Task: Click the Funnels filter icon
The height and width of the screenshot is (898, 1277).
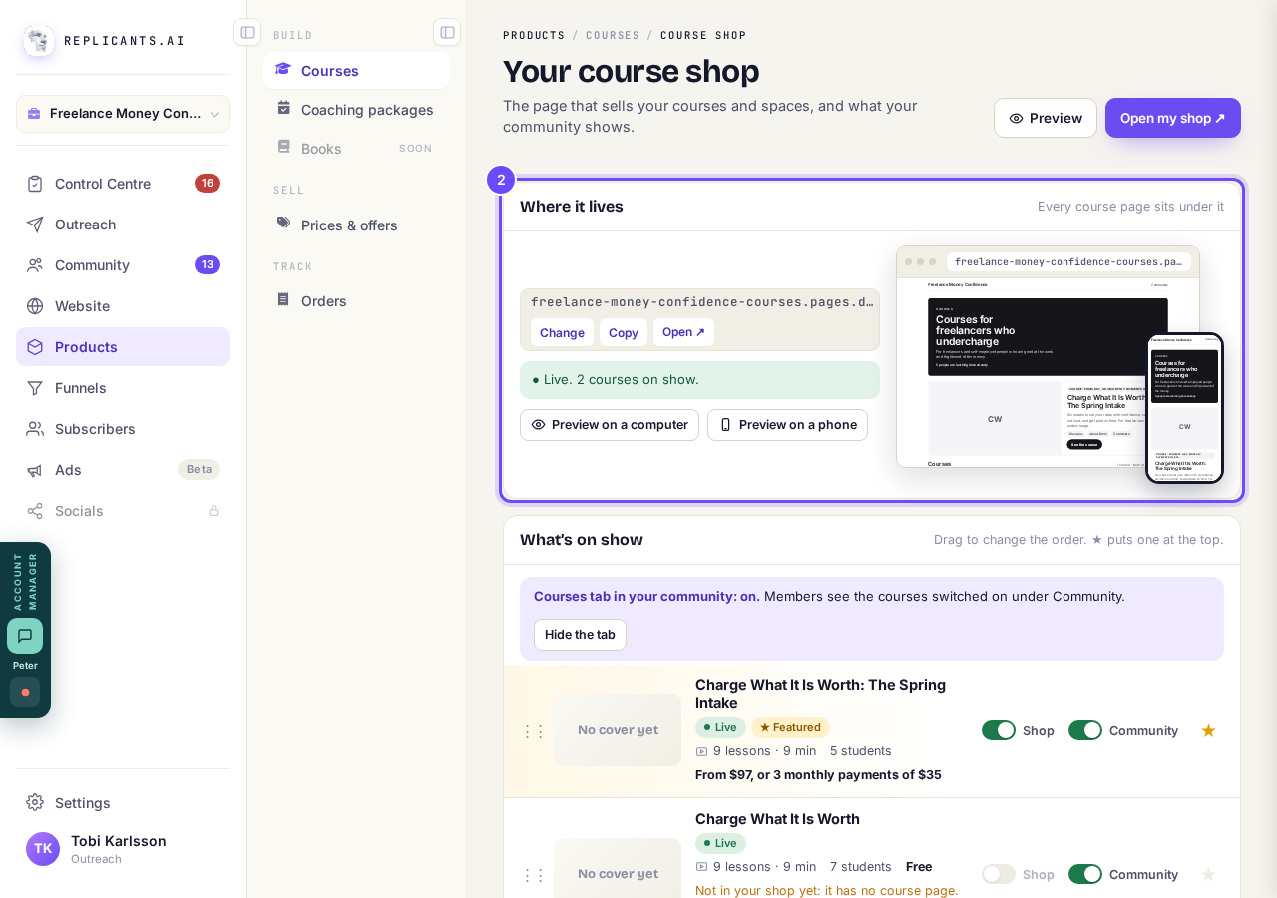Action: tap(35, 388)
